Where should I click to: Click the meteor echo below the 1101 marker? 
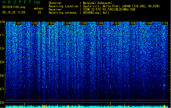click(x=25, y=86)
